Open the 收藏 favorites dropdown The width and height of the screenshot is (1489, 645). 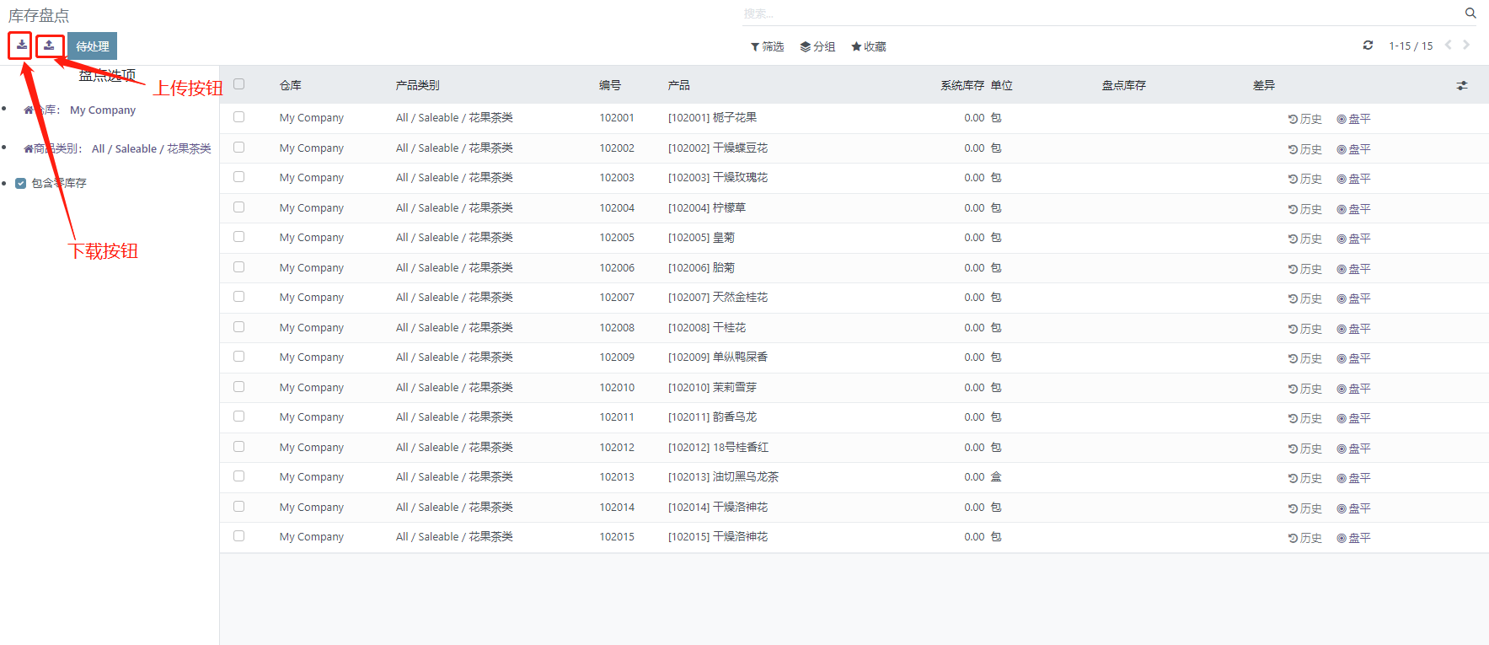pyautogui.click(x=869, y=46)
